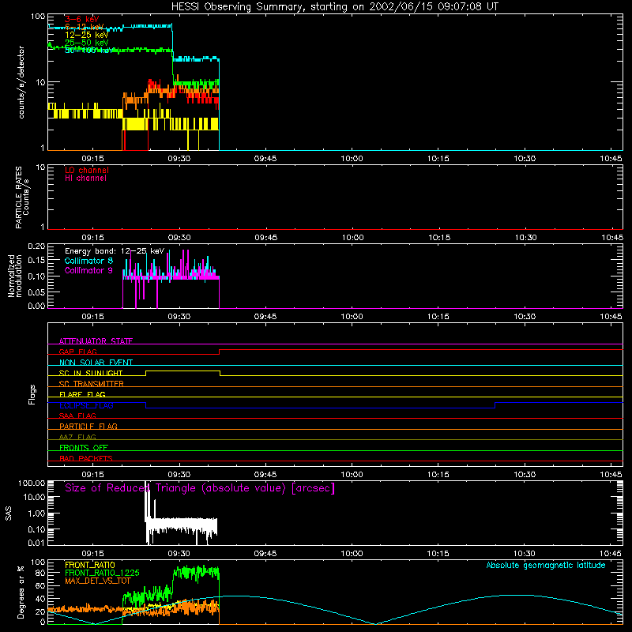Click 'Size of Reduced Triangle' plot caption

[200, 488]
